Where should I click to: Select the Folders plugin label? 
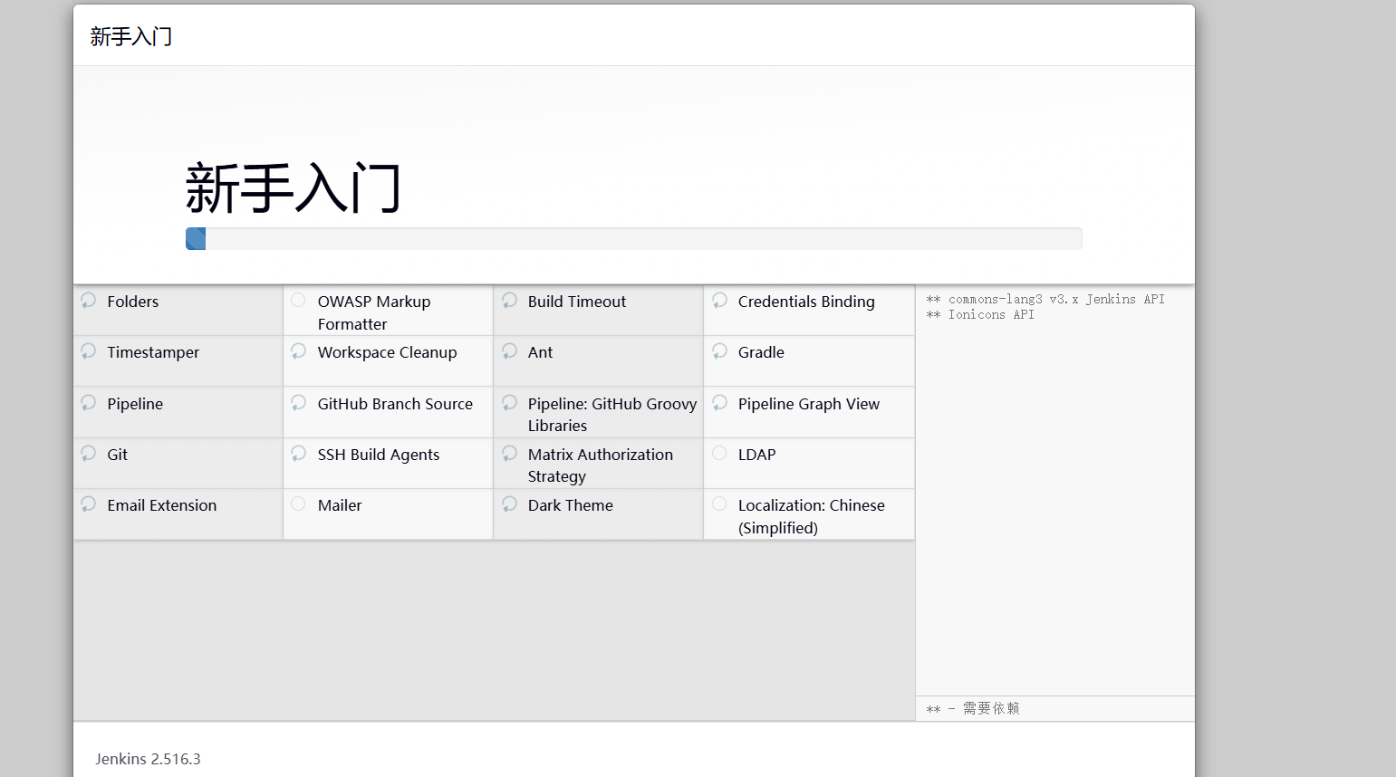click(133, 302)
